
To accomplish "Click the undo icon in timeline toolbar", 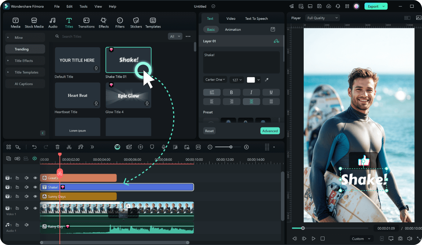I will [34, 147].
